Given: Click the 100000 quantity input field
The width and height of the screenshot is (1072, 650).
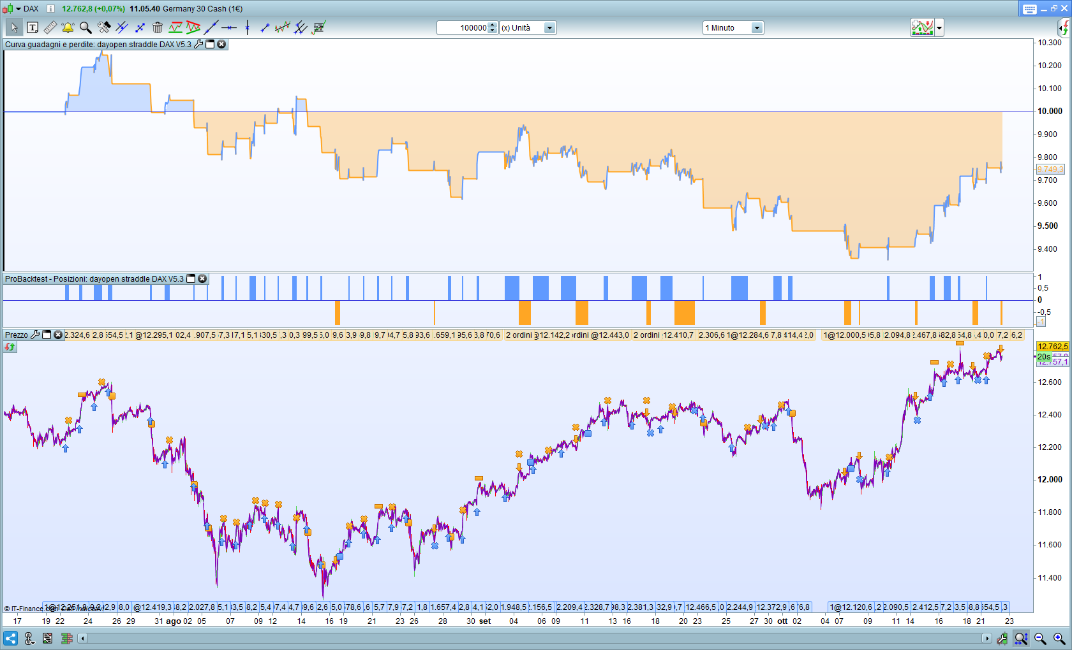Looking at the screenshot, I should point(463,27).
